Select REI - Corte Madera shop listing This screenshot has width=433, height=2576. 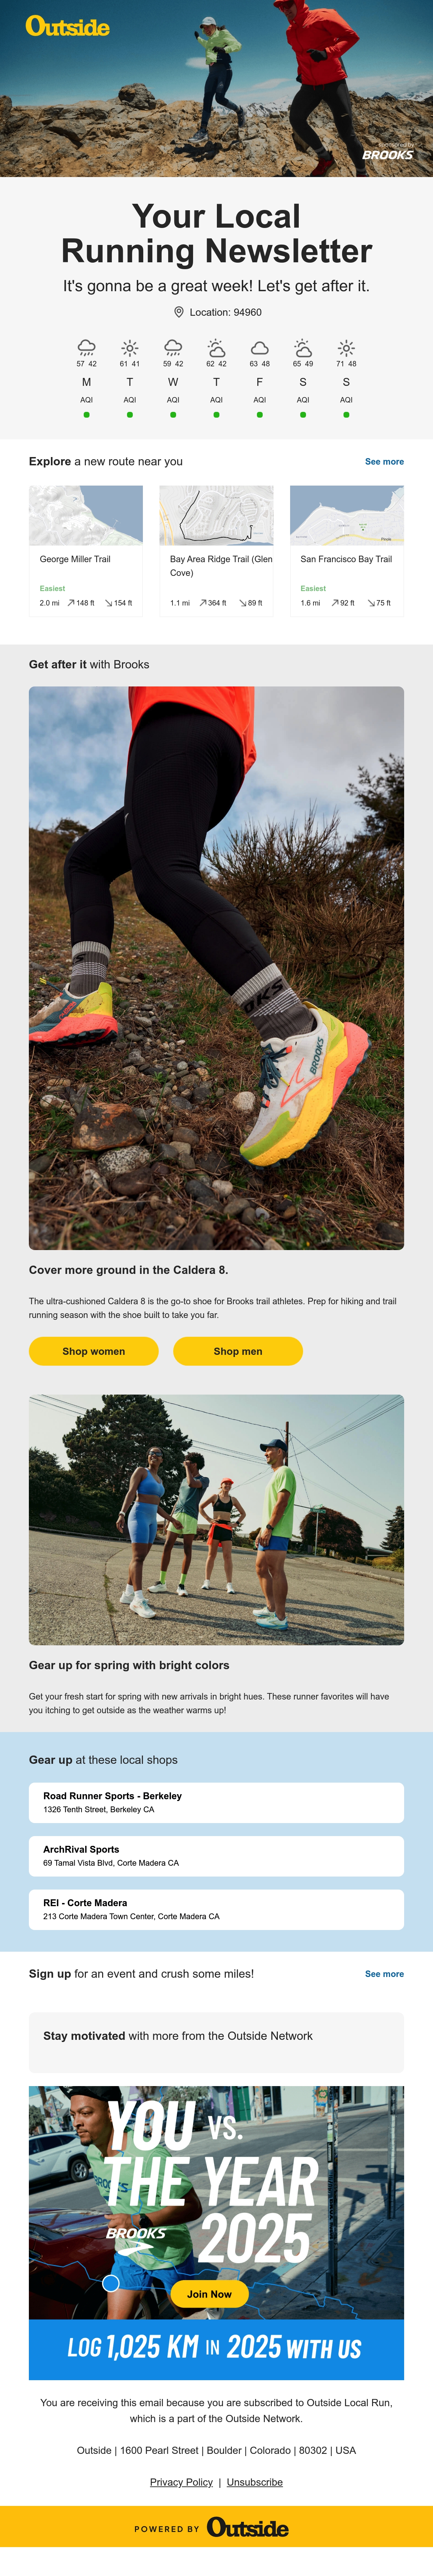tap(216, 1909)
